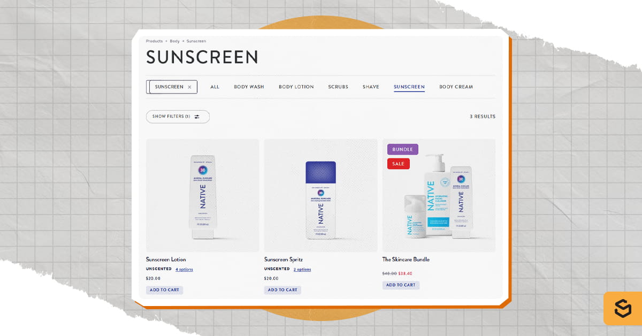Add Sunscreen Lotion to cart
Image resolution: width=642 pixels, height=336 pixels.
(165, 290)
